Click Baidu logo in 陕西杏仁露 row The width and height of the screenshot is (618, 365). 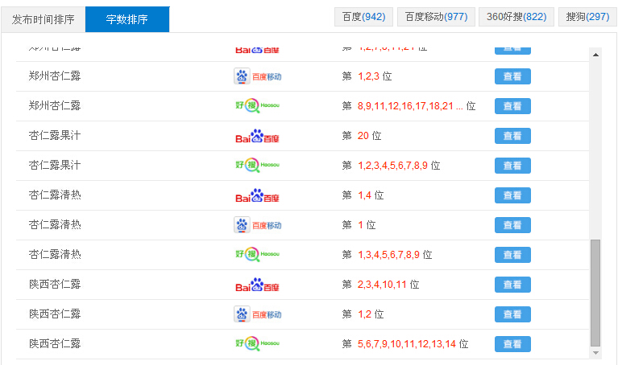pos(257,285)
